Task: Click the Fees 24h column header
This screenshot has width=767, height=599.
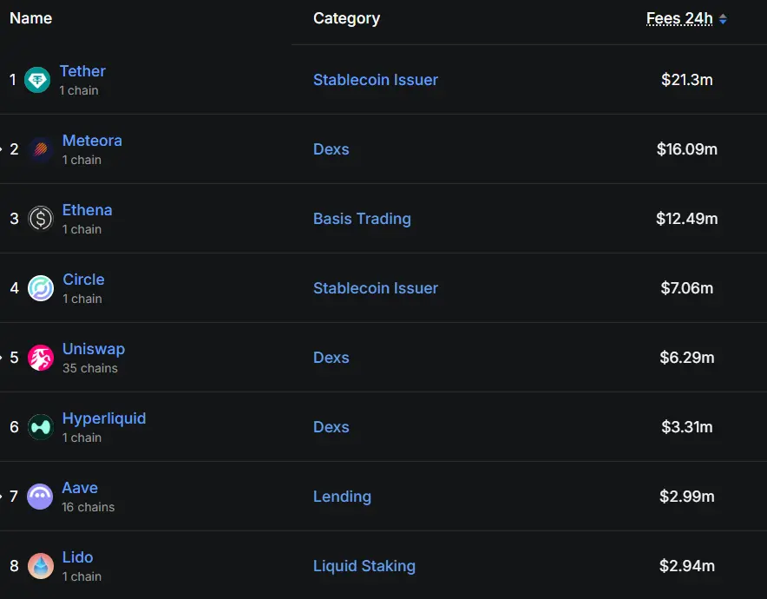Action: pyautogui.click(x=679, y=18)
